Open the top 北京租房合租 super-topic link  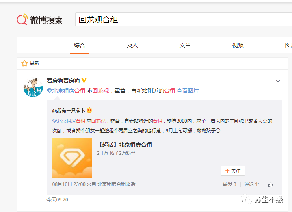(x=66, y=91)
